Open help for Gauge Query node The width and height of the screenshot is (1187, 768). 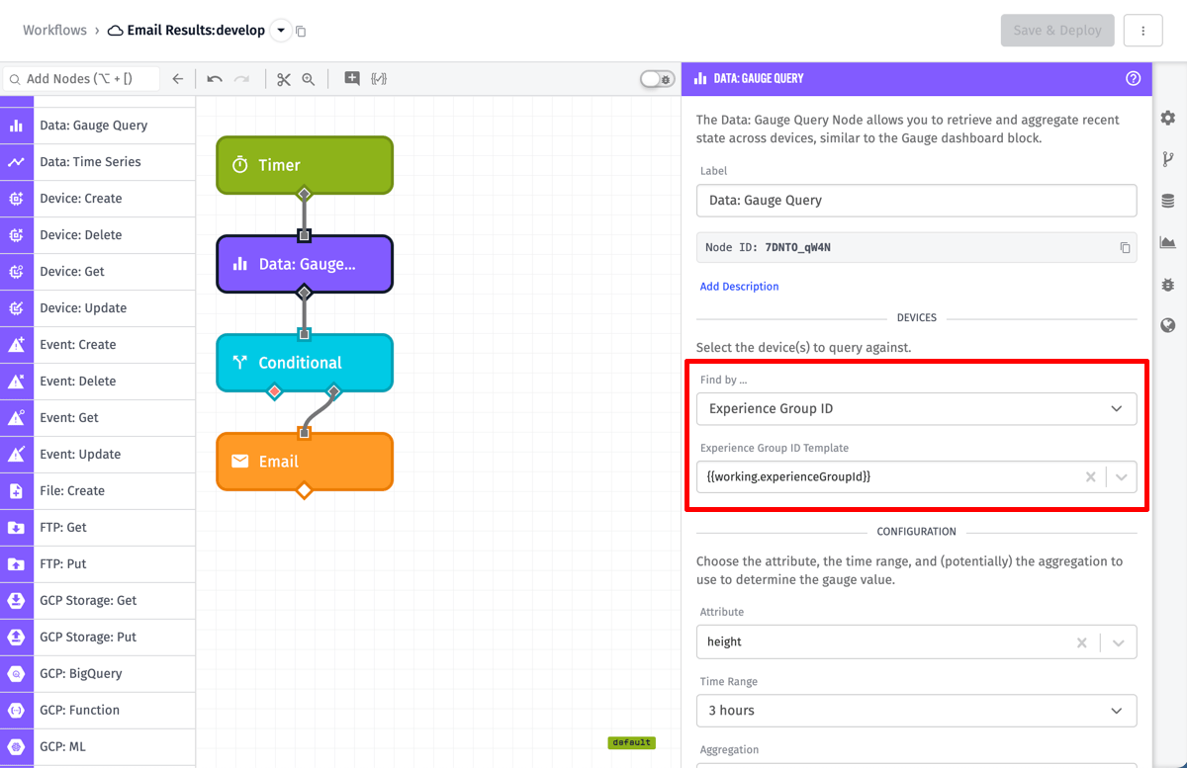(1134, 78)
